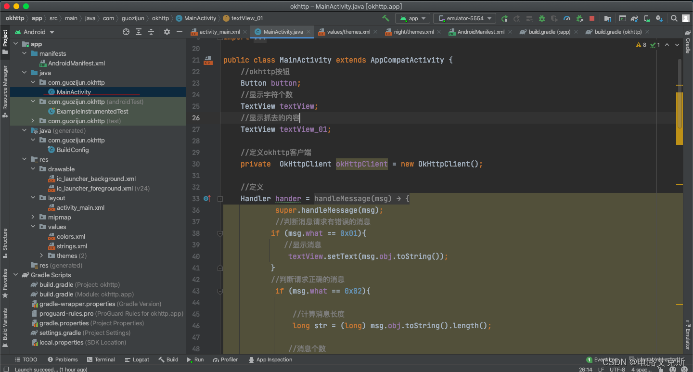Click the Search Everywhere magnifier icon

[674, 18]
